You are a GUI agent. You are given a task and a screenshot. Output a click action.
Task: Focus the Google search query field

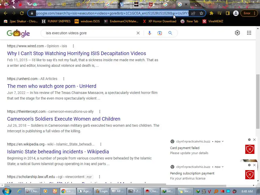(90, 33)
